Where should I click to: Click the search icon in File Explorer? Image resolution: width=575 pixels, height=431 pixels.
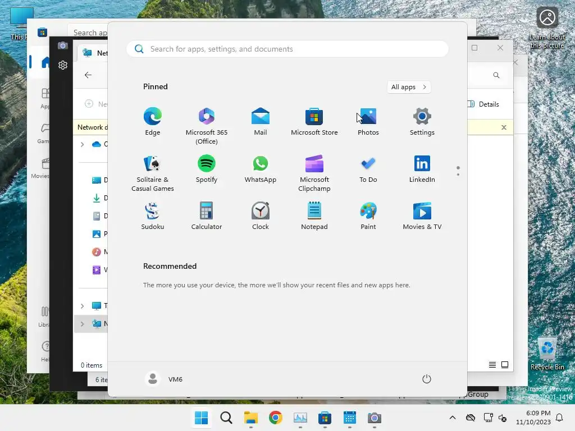pos(496,75)
